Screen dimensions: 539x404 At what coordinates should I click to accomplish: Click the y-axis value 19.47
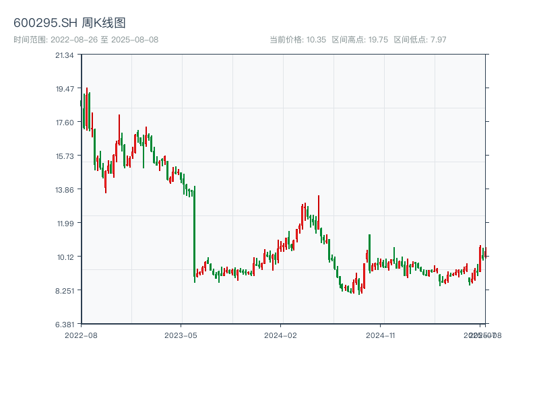(65, 89)
